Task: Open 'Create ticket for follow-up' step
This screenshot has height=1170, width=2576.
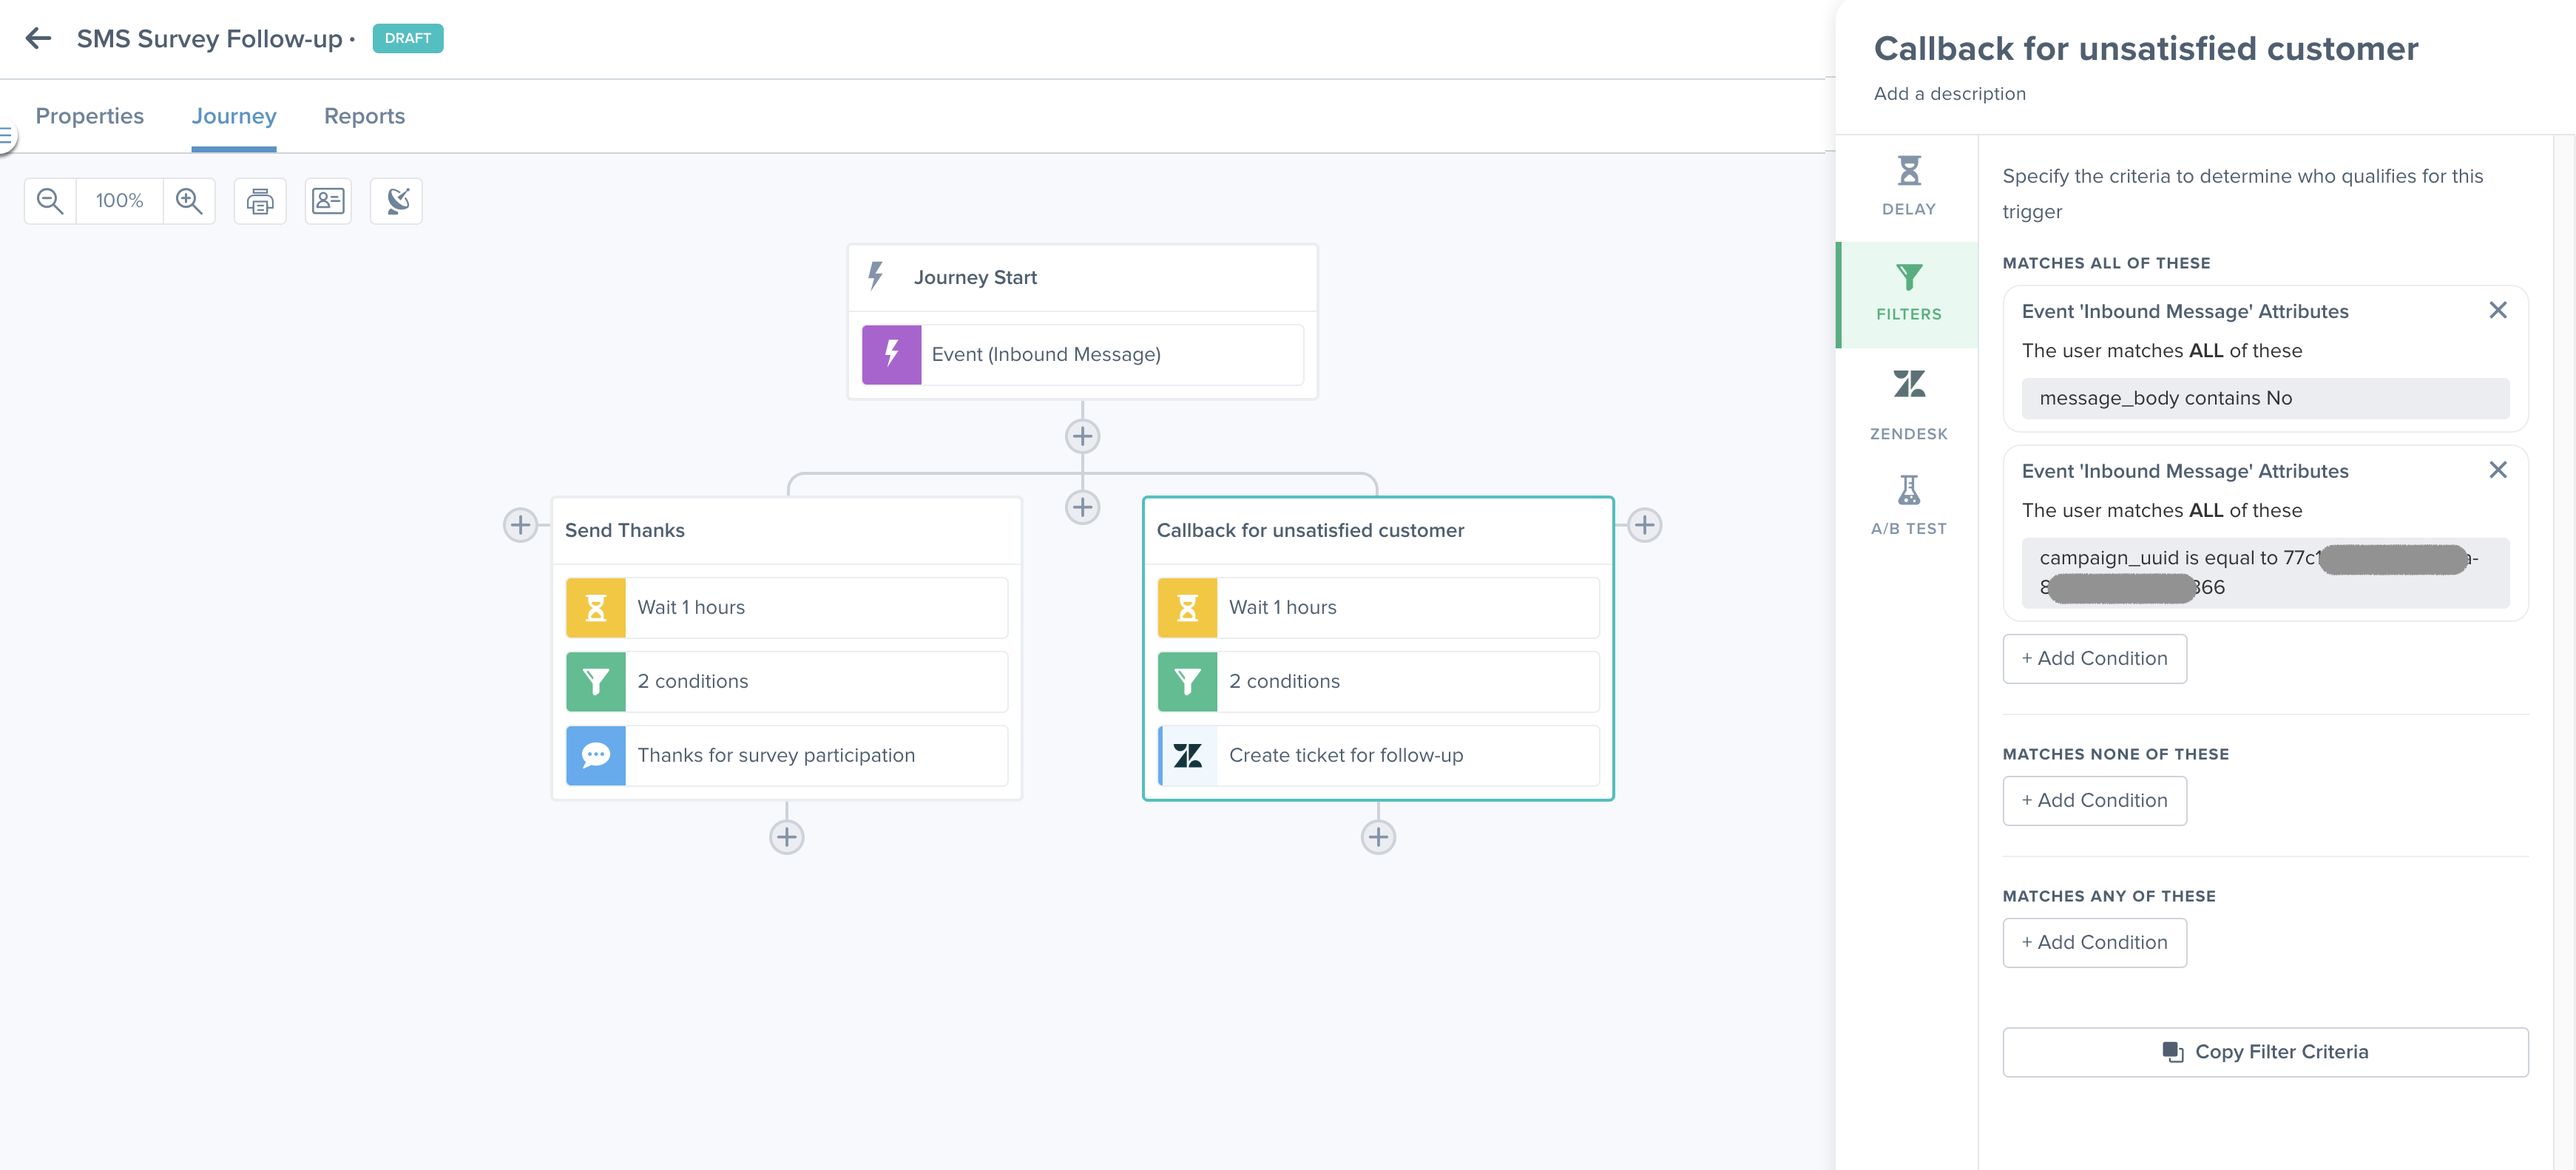Action: [1378, 756]
